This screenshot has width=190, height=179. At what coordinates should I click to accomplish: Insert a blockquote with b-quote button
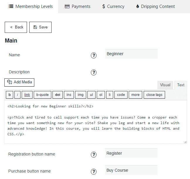(x=43, y=95)
